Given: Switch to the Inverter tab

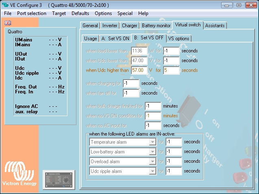Looking at the screenshot, I should click(110, 26).
